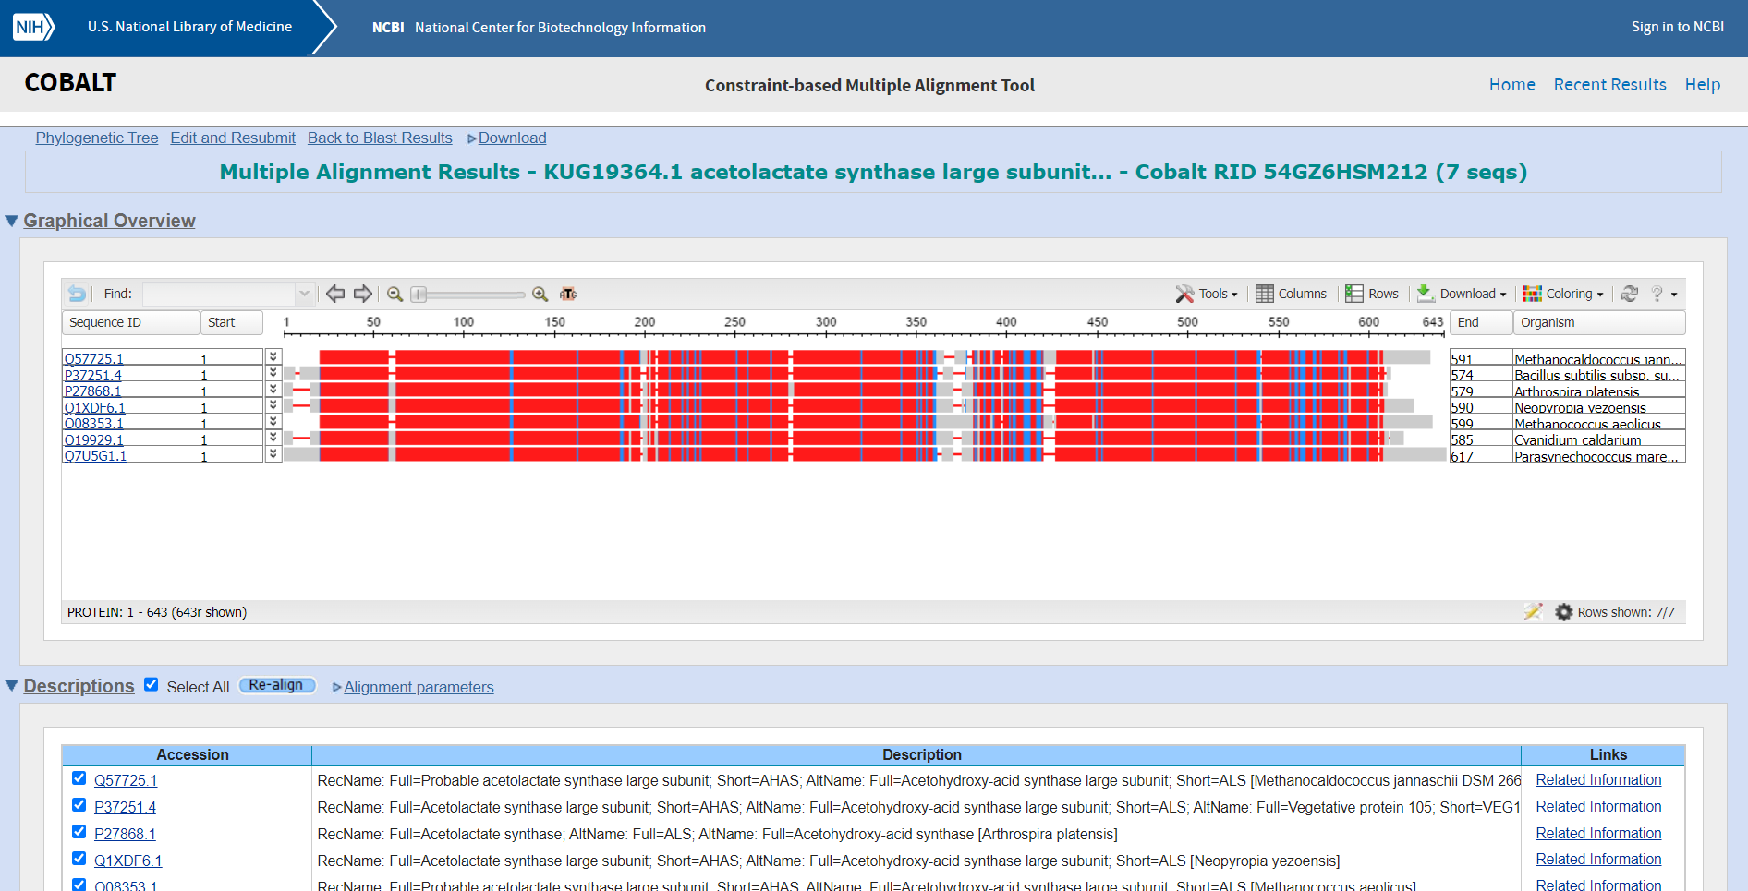This screenshot has height=891, width=1748.
Task: Click the End column header
Action: (x=1480, y=322)
